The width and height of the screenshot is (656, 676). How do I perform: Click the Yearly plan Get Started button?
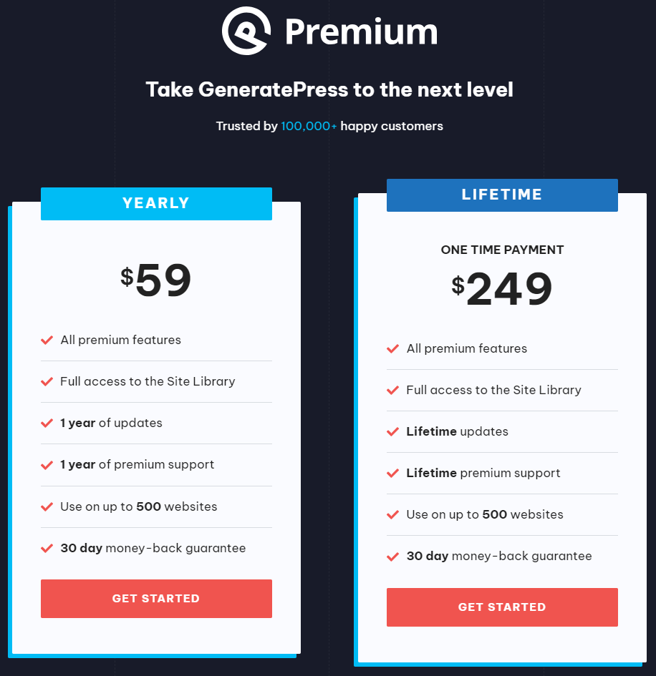tap(156, 599)
